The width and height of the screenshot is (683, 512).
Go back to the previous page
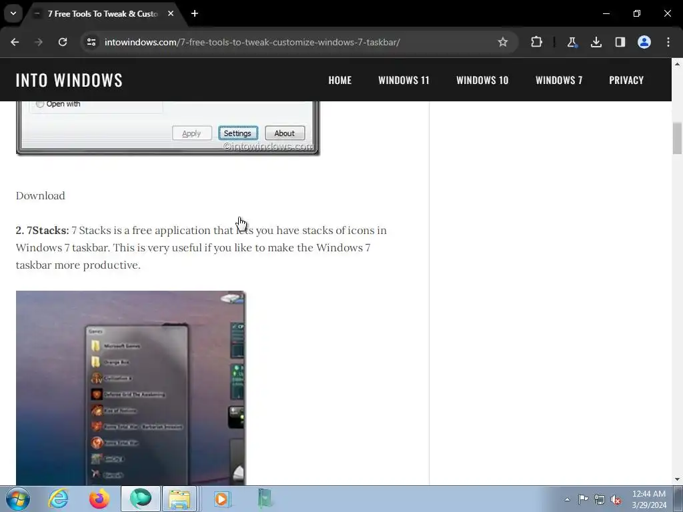coord(15,42)
